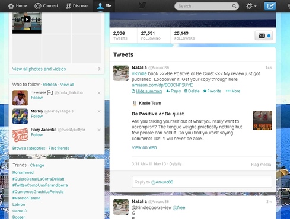Image resolution: width=290 pixels, height=219 pixels.
Task: Open @free mention in second tweet
Action: click(x=179, y=207)
